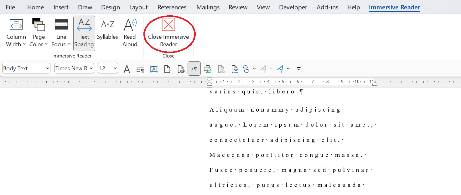Switch to the Home tab
Viewport: 461px width, 195px height.
pos(35,7)
